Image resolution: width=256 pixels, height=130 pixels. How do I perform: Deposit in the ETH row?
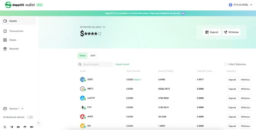[x=232, y=108]
